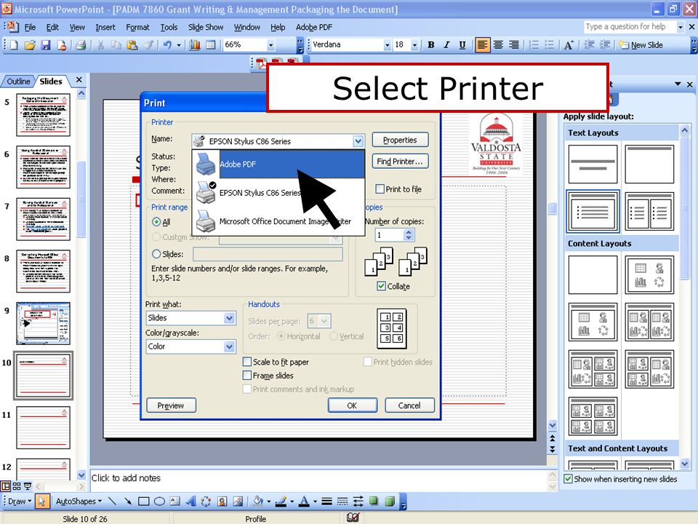The height and width of the screenshot is (524, 698).
Task: Click the Copy toolbar icon
Action: [x=116, y=45]
